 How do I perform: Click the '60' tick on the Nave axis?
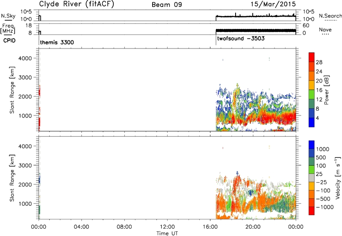pyautogui.click(x=306, y=26)
